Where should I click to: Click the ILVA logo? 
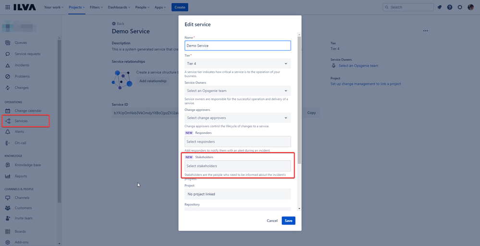pos(25,7)
